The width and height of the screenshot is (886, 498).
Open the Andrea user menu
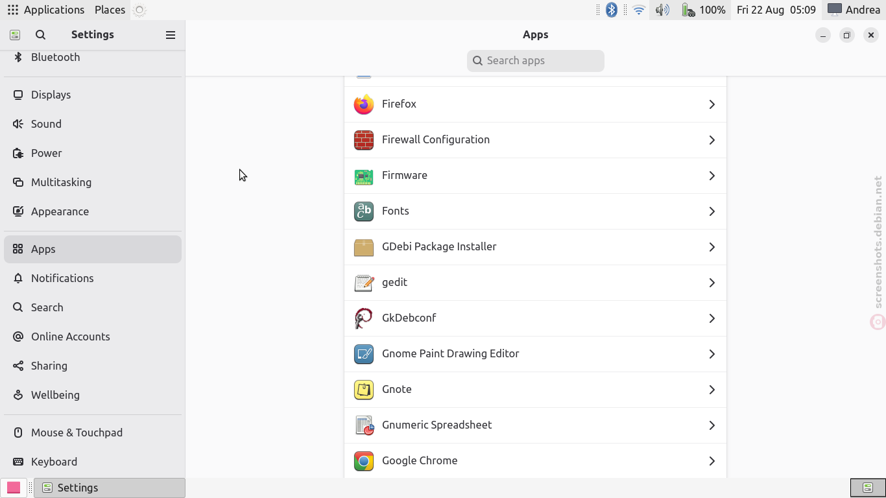[x=854, y=10]
